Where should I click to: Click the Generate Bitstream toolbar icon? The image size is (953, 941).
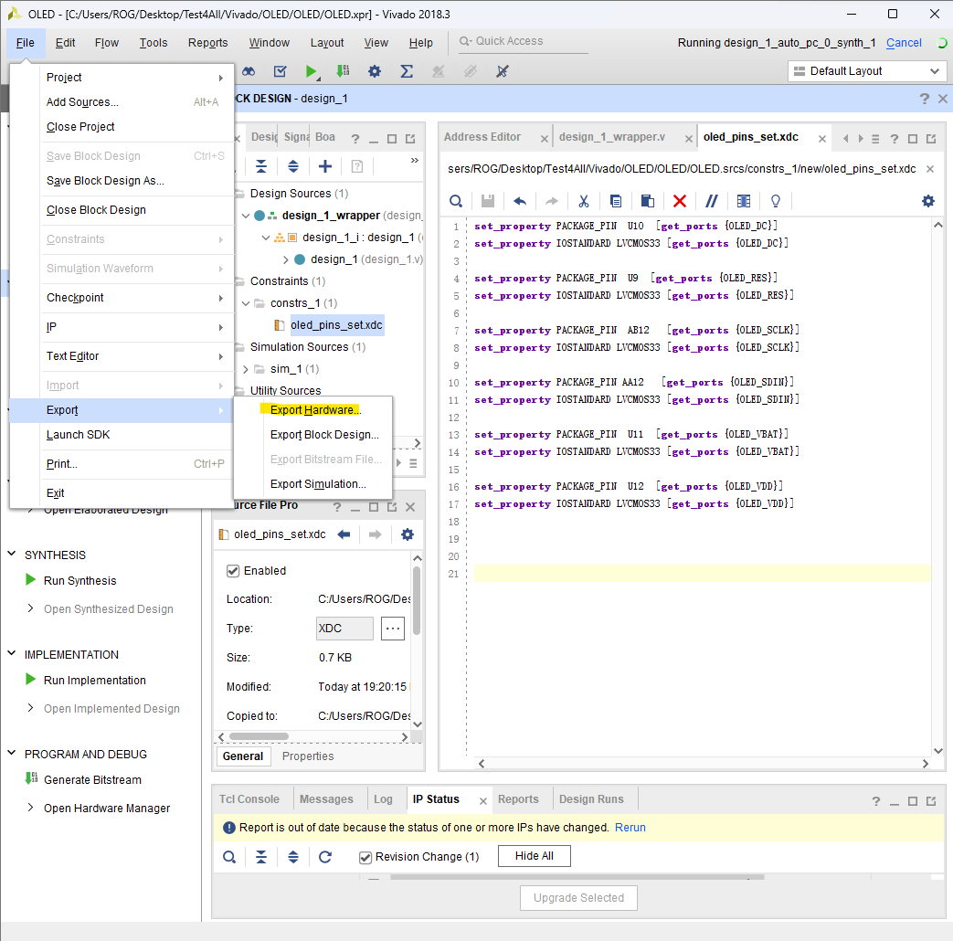pos(343,72)
